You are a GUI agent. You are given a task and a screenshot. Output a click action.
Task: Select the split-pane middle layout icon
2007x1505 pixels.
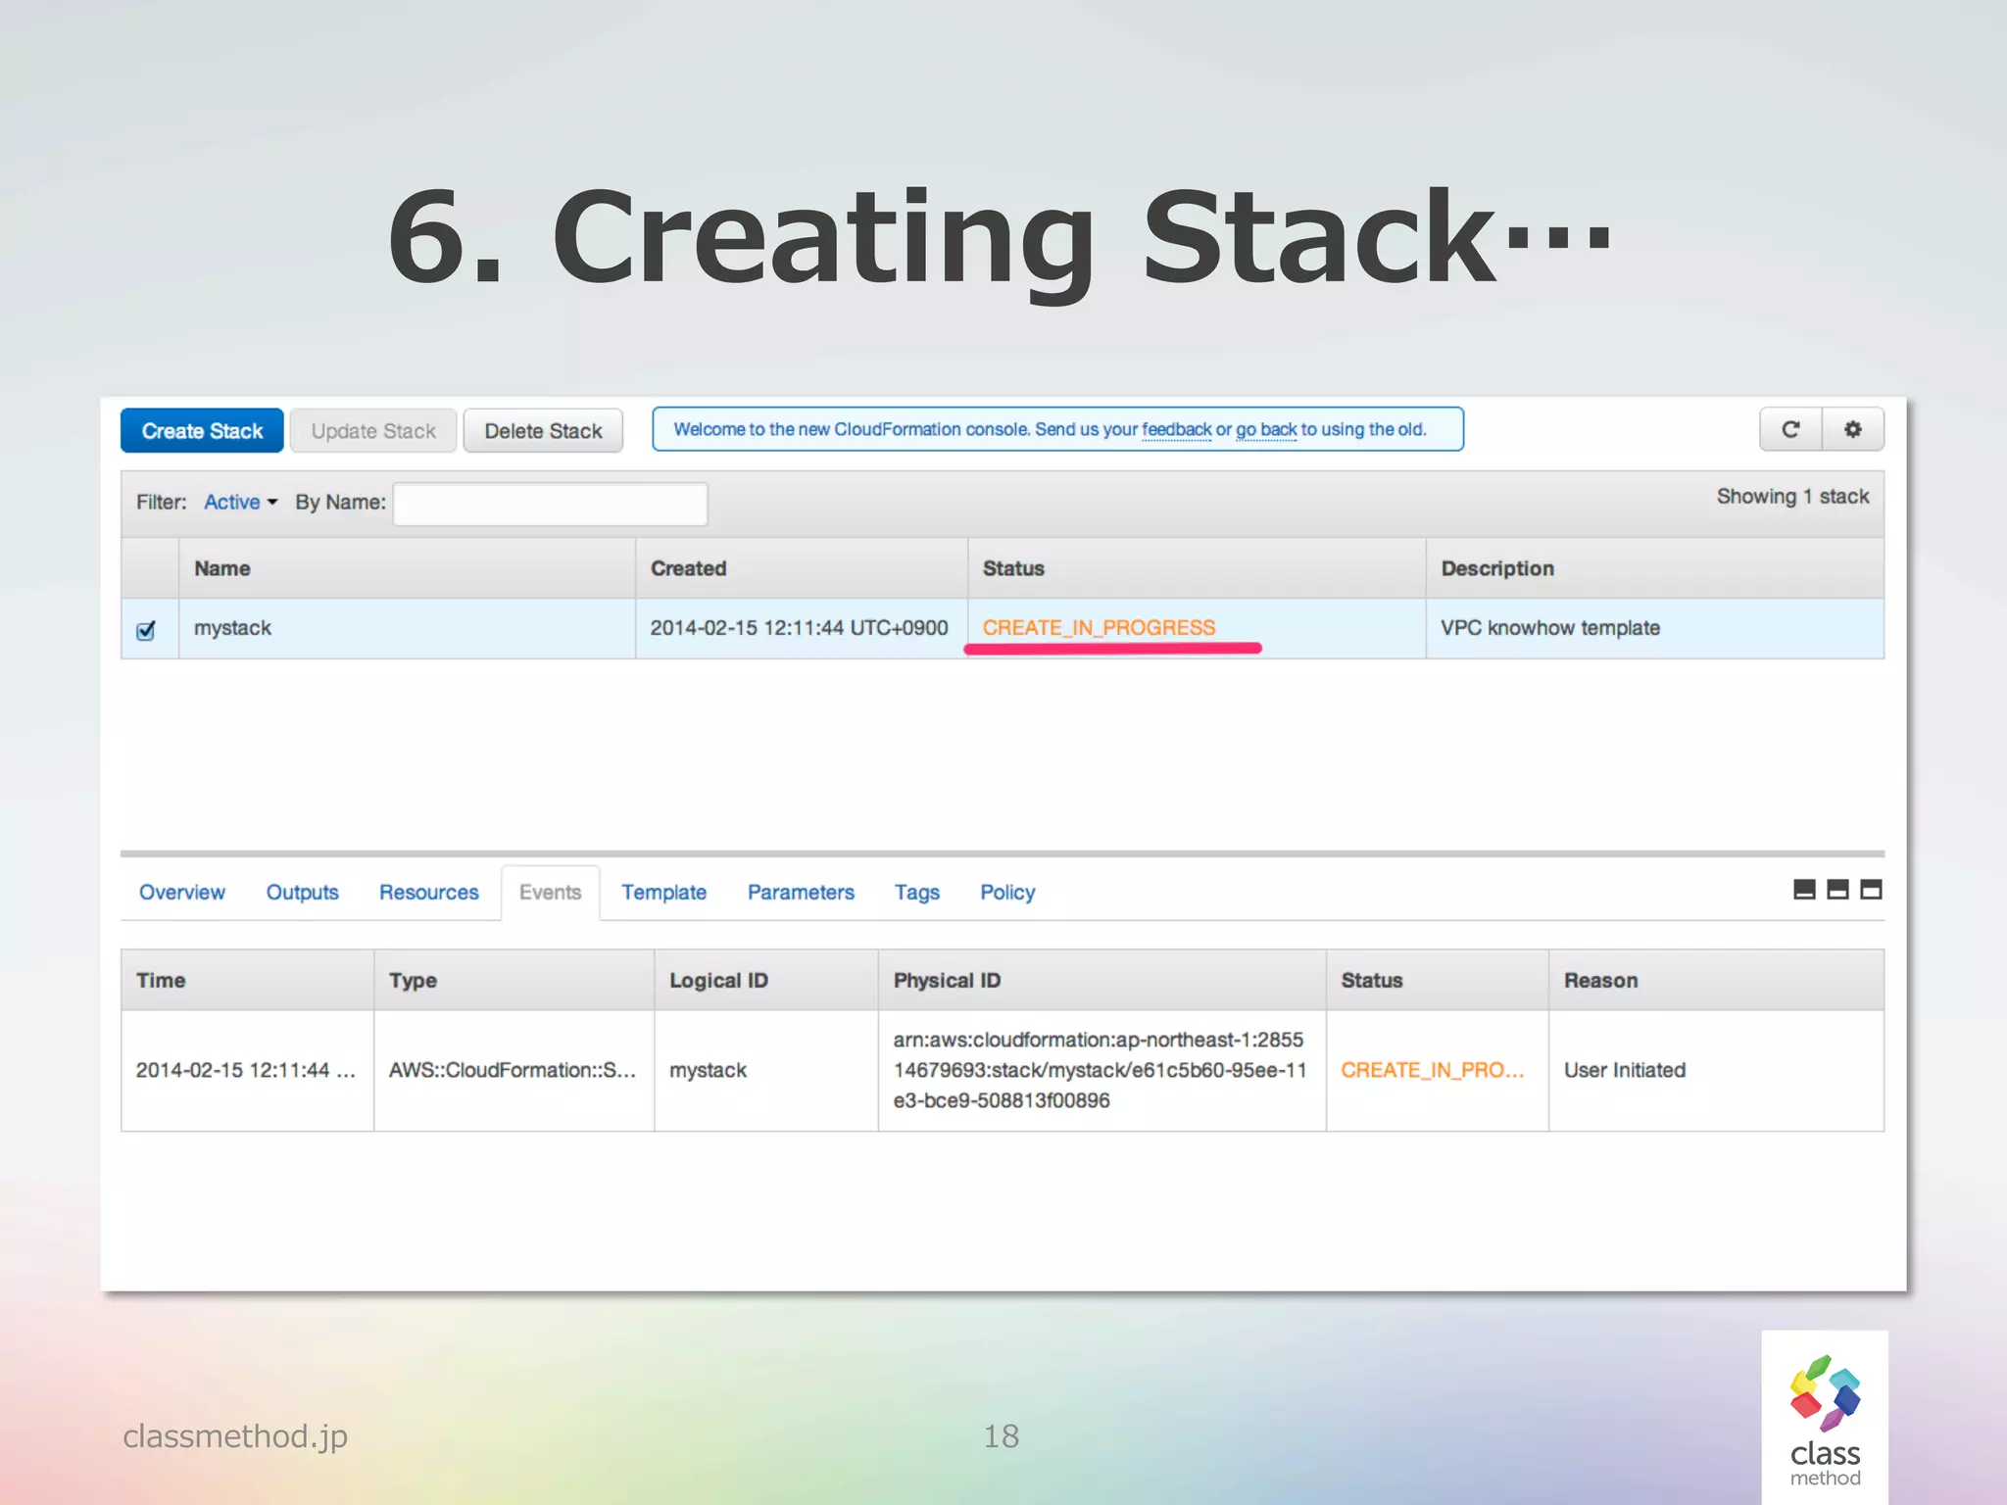pos(1837,890)
